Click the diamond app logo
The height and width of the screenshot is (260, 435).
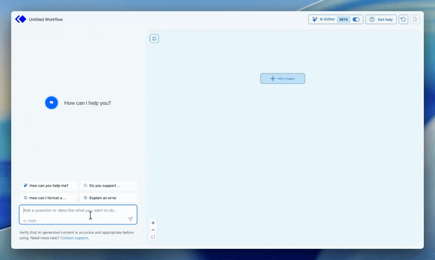tap(21, 19)
